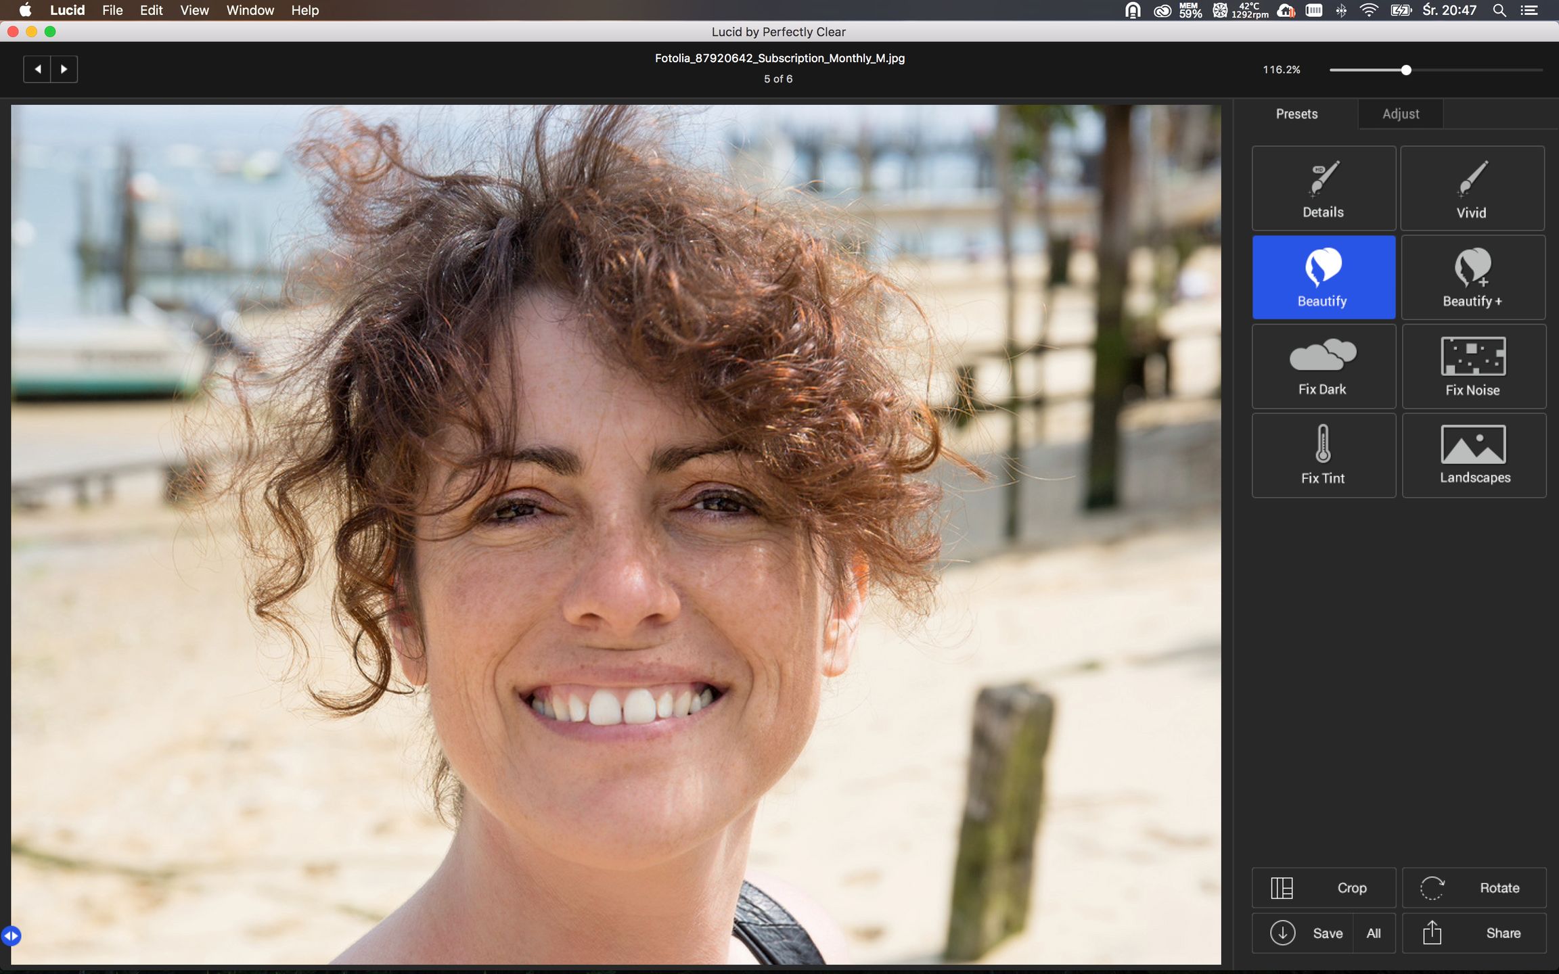This screenshot has height=974, width=1559.
Task: Apply the Details preset
Action: [x=1323, y=189]
